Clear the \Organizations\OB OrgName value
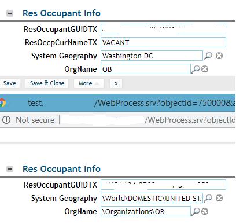236x224 pixels. tap(205, 211)
